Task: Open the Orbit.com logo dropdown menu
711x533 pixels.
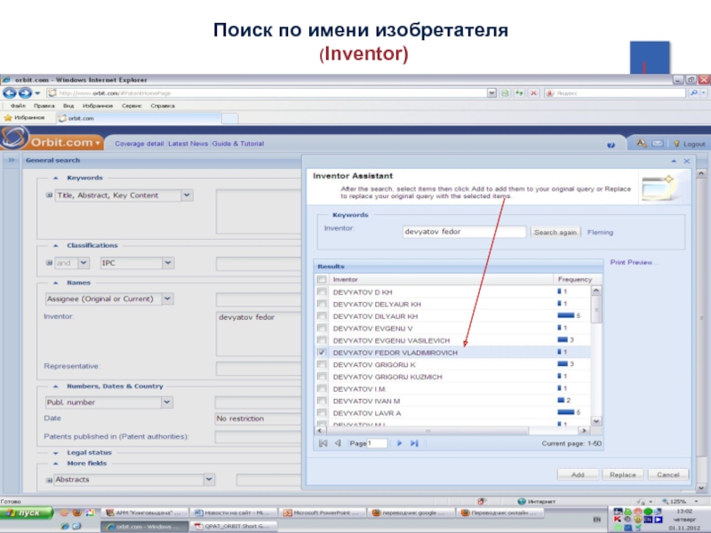Action: (x=98, y=143)
